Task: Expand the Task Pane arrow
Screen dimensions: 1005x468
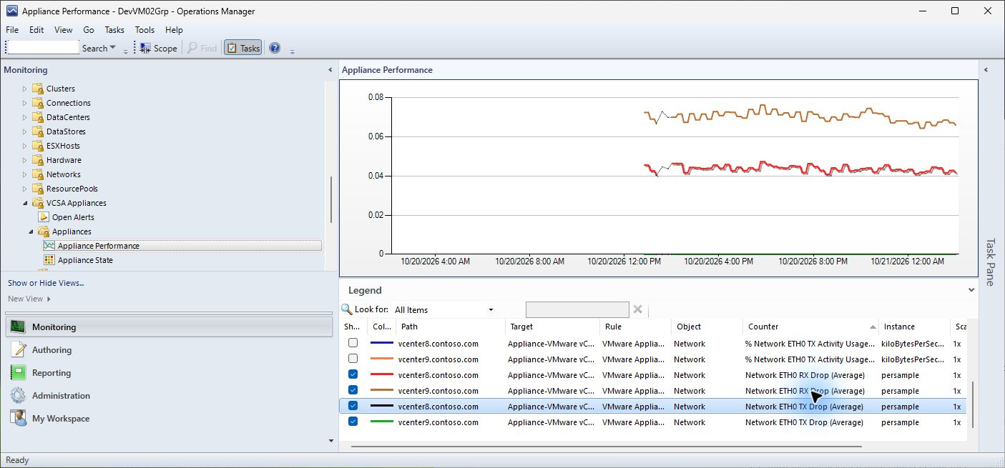Action: [986, 70]
